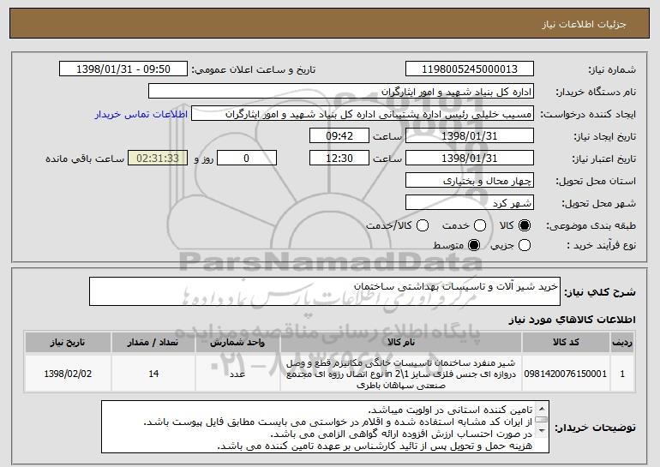Click the scroll-up arrow in buyer notes
The image size is (660, 467).
point(542,409)
